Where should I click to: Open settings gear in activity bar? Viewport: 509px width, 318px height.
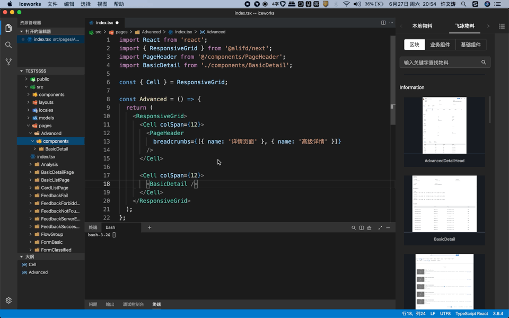pos(8,301)
